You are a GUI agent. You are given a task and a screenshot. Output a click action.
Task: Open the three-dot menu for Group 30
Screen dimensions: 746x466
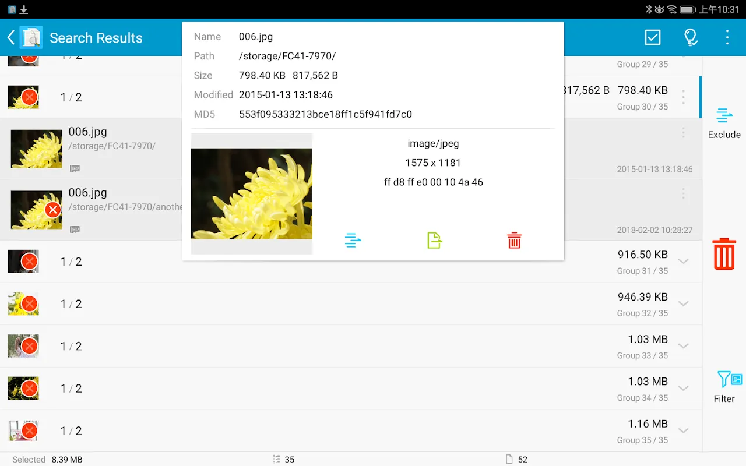point(684,97)
